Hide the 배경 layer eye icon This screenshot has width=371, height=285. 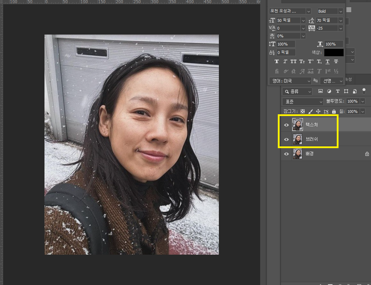tap(286, 154)
